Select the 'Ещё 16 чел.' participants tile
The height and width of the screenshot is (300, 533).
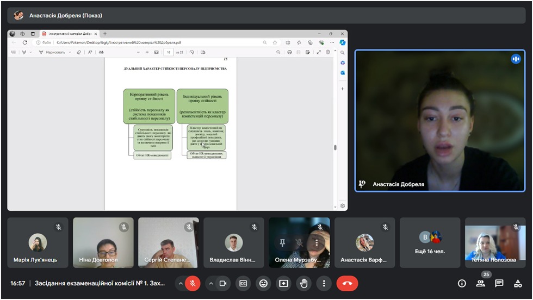click(430, 242)
